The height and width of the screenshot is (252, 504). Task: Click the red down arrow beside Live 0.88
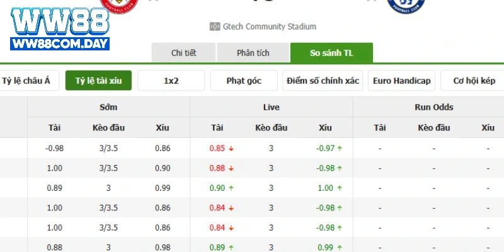[232, 168]
